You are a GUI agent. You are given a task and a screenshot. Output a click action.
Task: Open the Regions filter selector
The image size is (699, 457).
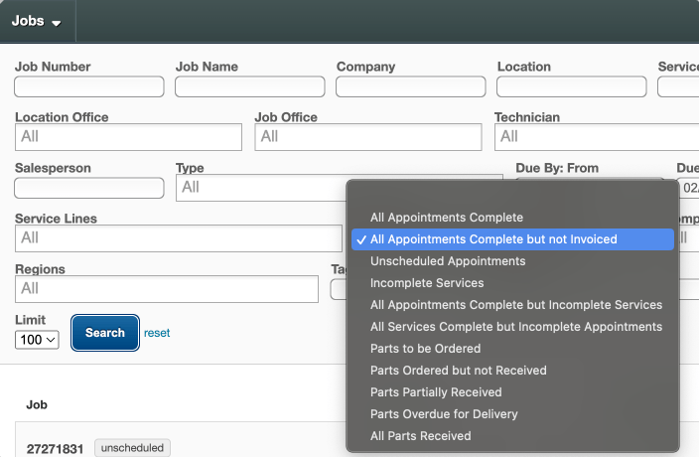[x=167, y=289]
